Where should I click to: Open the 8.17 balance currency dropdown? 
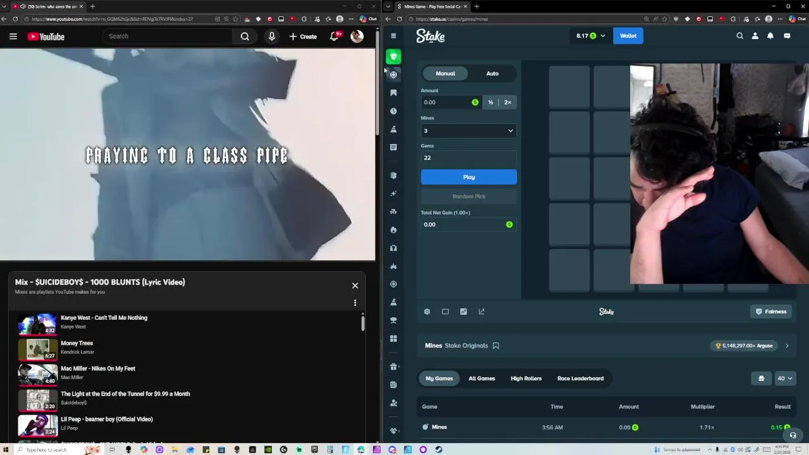click(x=590, y=36)
